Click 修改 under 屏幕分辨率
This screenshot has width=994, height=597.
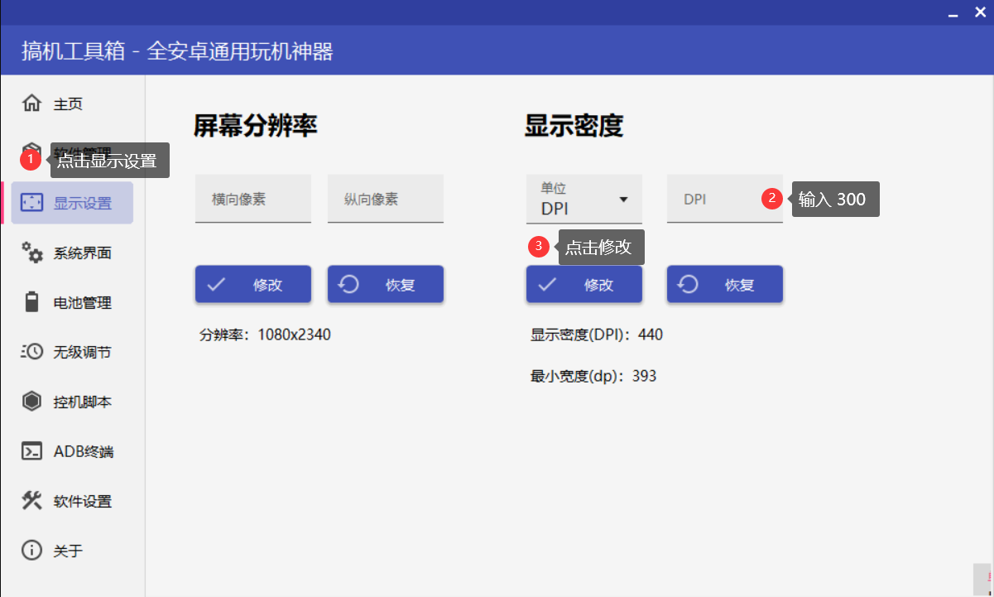point(253,284)
